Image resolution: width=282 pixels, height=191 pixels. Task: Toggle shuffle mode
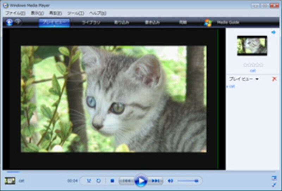tap(89, 181)
